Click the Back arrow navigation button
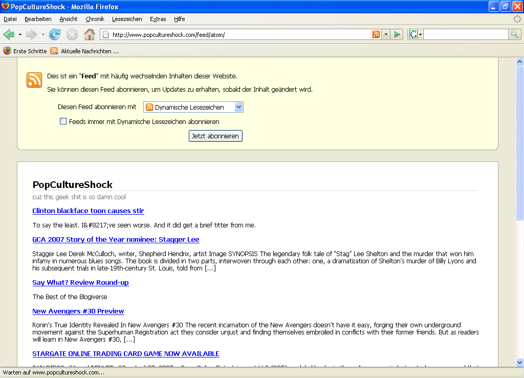The width and height of the screenshot is (524, 378). (9, 34)
